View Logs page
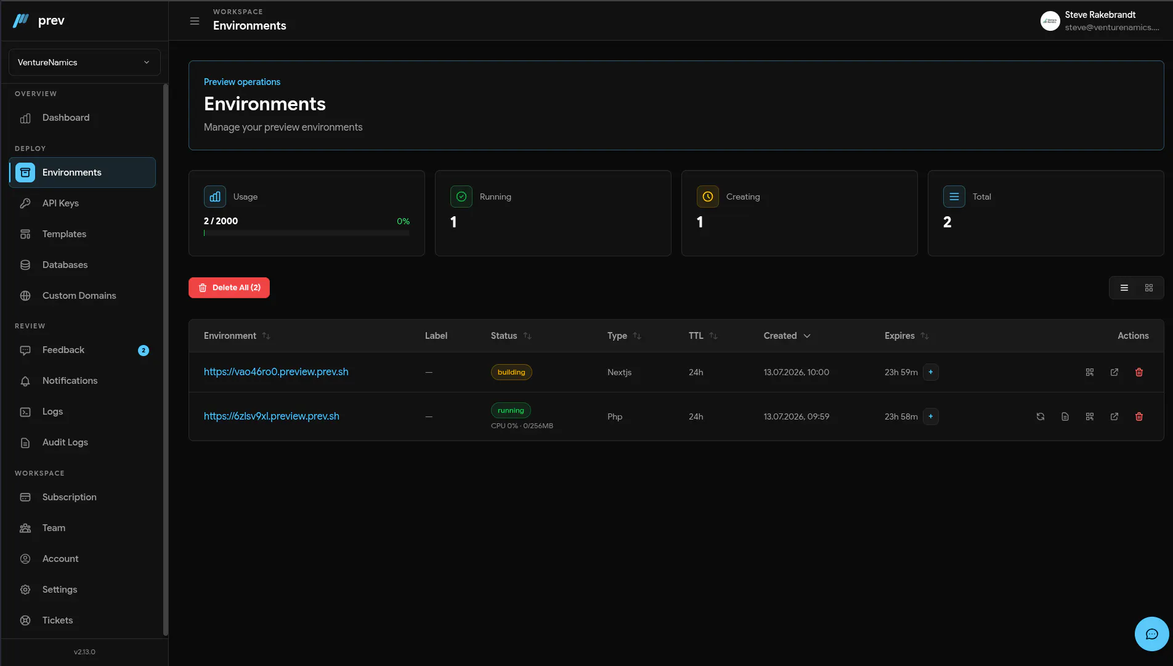 [83, 412]
